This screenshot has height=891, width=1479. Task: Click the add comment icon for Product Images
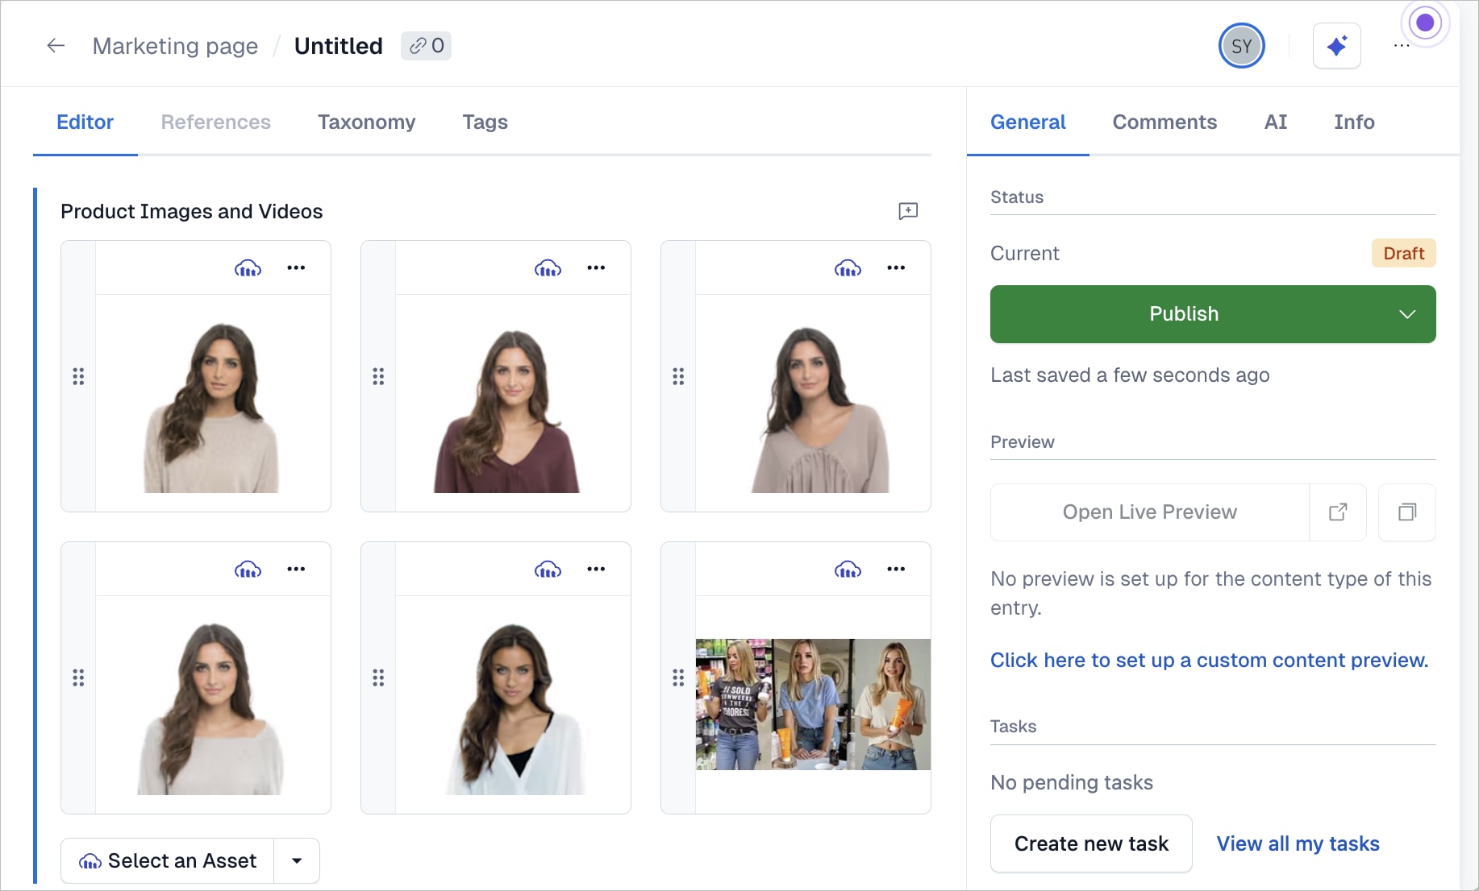point(908,211)
